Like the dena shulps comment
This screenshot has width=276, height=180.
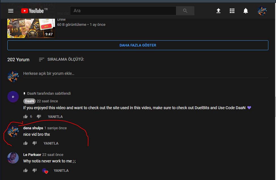pos(26,143)
